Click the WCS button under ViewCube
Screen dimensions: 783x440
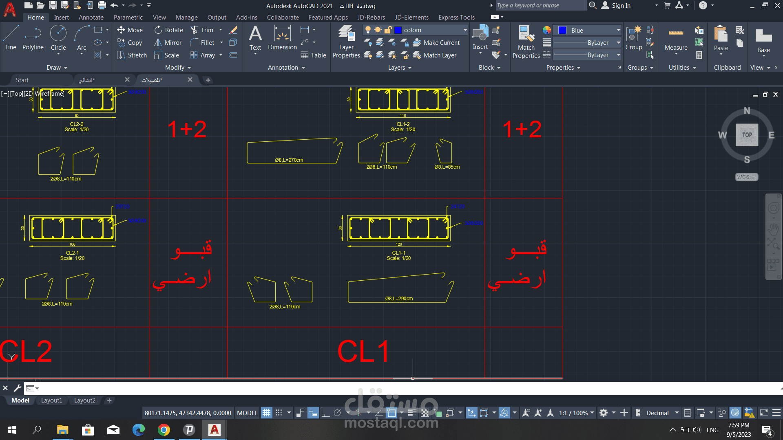pos(746,177)
